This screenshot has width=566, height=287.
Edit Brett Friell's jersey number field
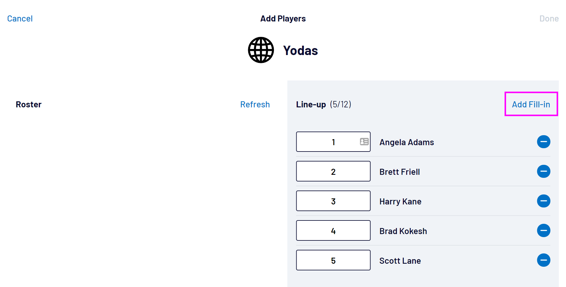[x=333, y=171]
